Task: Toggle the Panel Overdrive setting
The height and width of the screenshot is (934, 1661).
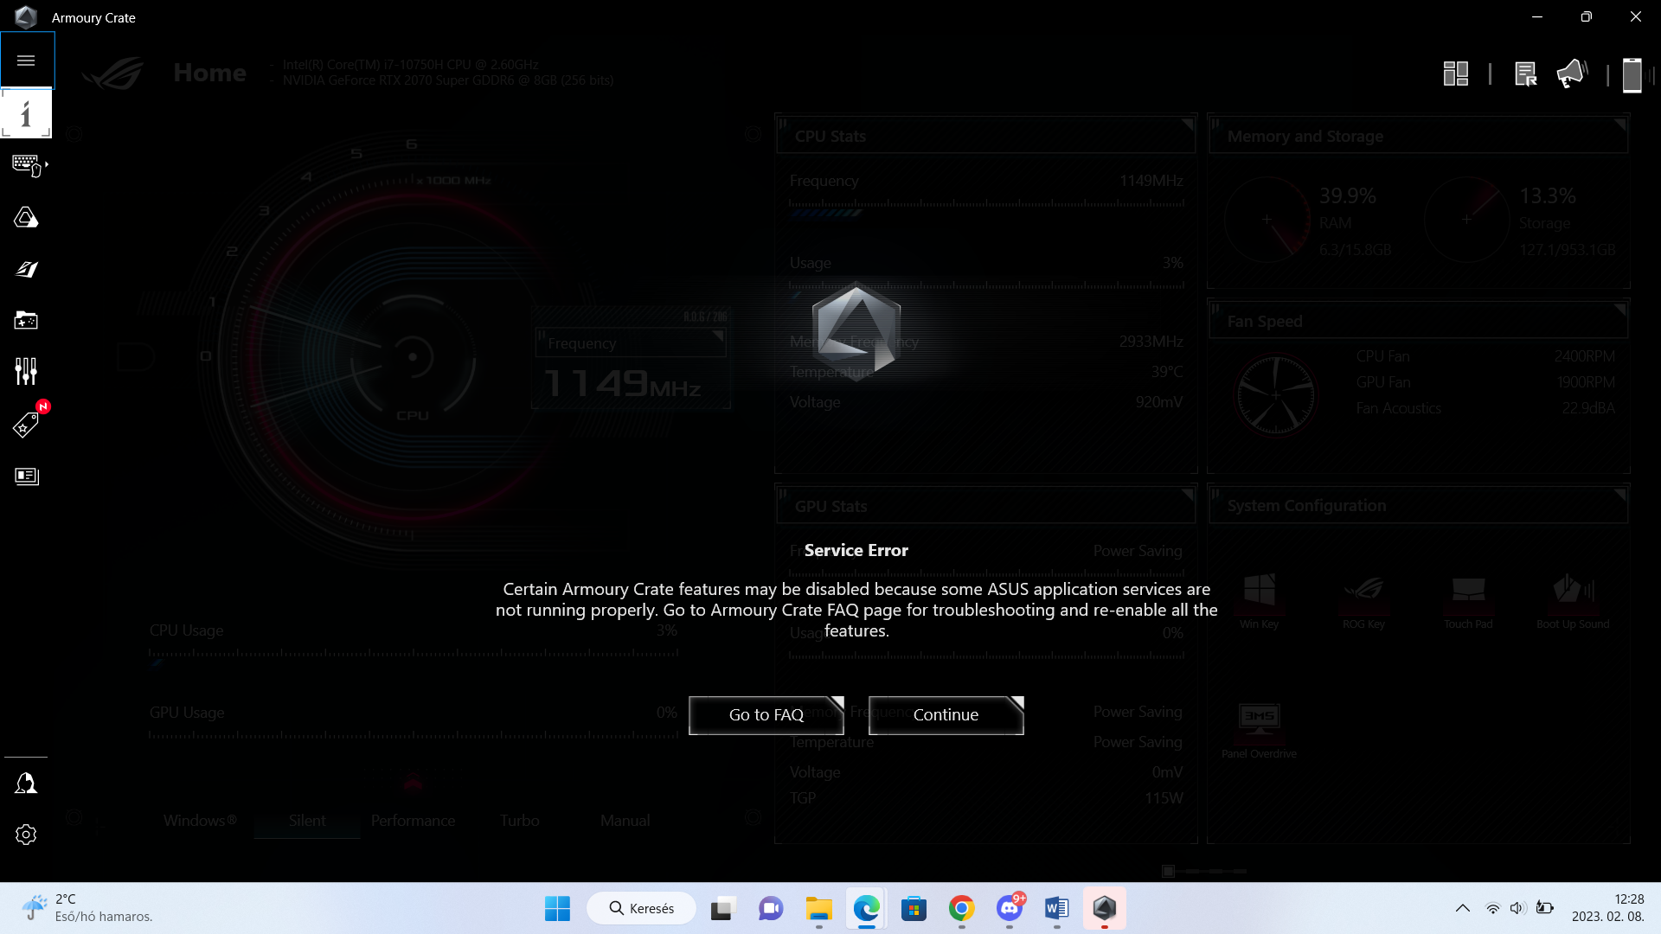Action: pos(1259,730)
